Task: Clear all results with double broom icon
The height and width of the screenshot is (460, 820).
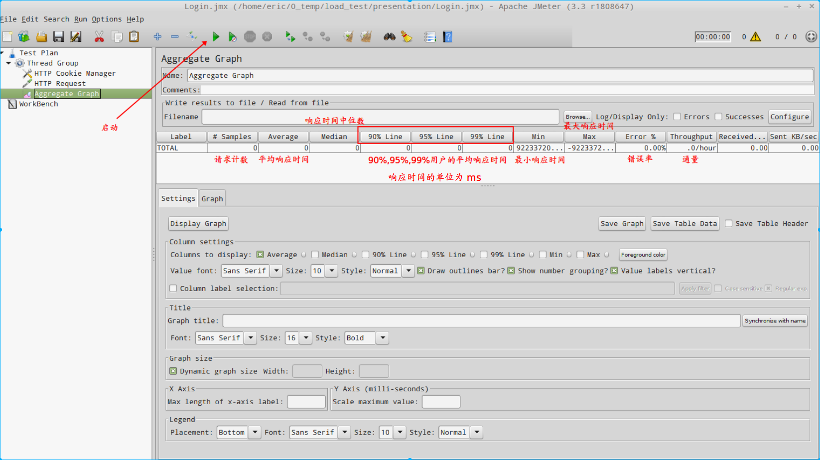Action: pos(366,36)
